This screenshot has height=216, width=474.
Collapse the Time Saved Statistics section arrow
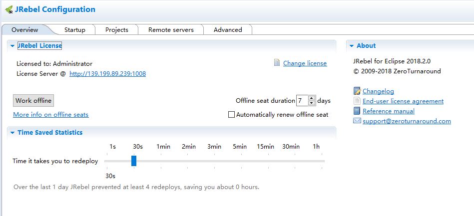point(12,133)
